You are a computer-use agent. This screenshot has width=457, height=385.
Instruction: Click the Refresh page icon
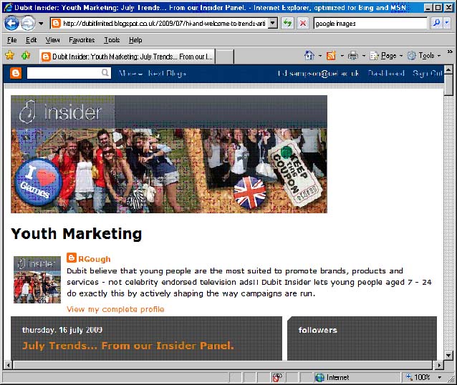(287, 23)
